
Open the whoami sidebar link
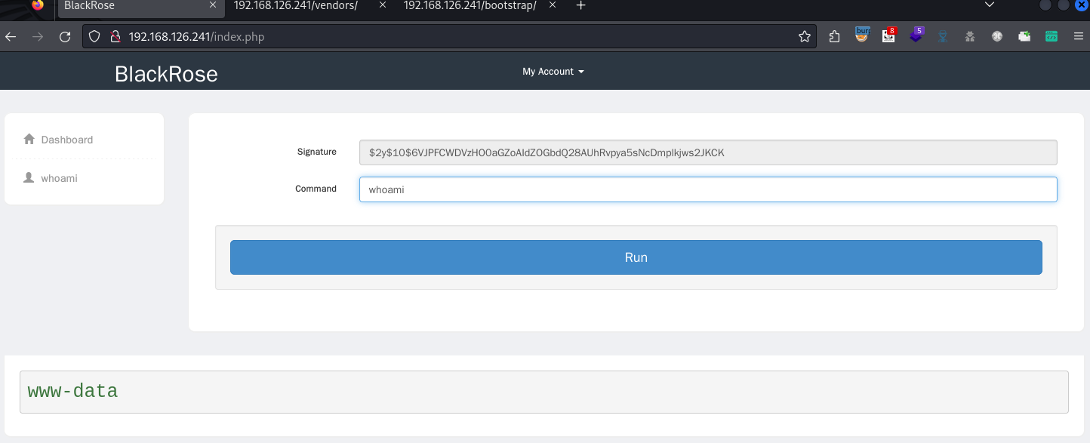pyautogui.click(x=59, y=179)
